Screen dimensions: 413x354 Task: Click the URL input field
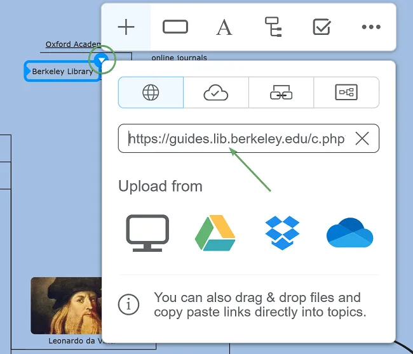[x=235, y=139]
